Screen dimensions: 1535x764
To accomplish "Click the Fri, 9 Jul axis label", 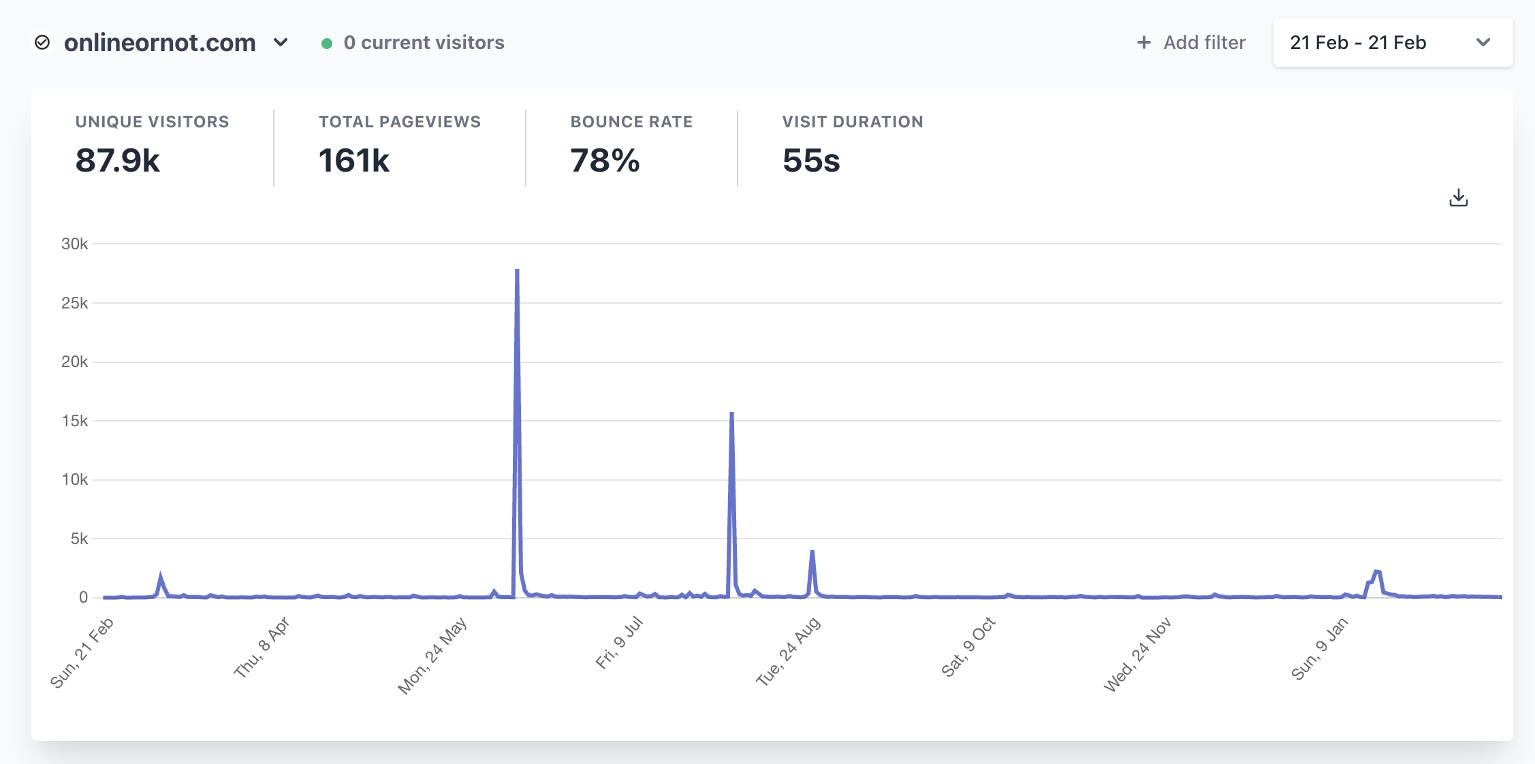I will click(x=619, y=643).
